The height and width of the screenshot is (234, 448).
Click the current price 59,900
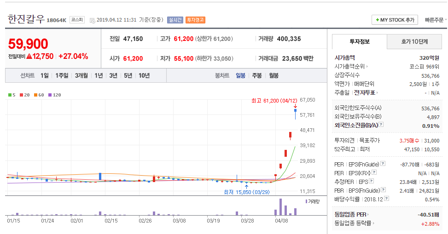(28, 44)
